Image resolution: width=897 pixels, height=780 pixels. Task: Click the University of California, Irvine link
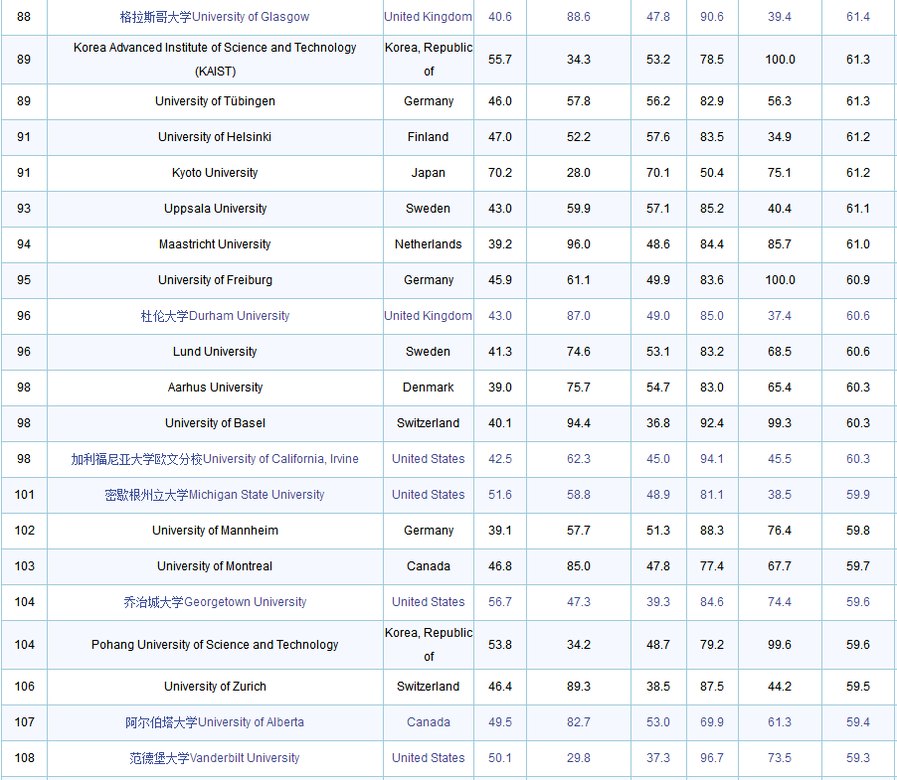tap(215, 459)
